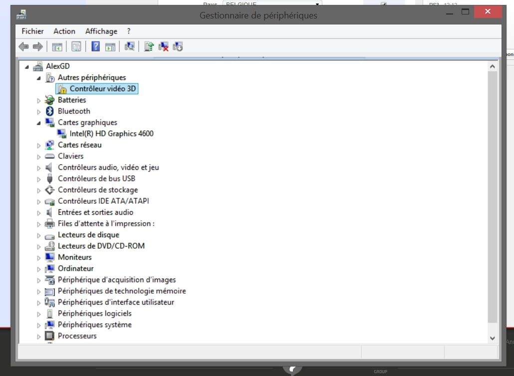Click the update driver software toolbar icon
The image size is (514, 376).
(149, 46)
